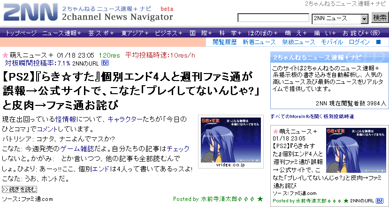
Task: Open the 萌え+ menu item
Action: point(296,33)
